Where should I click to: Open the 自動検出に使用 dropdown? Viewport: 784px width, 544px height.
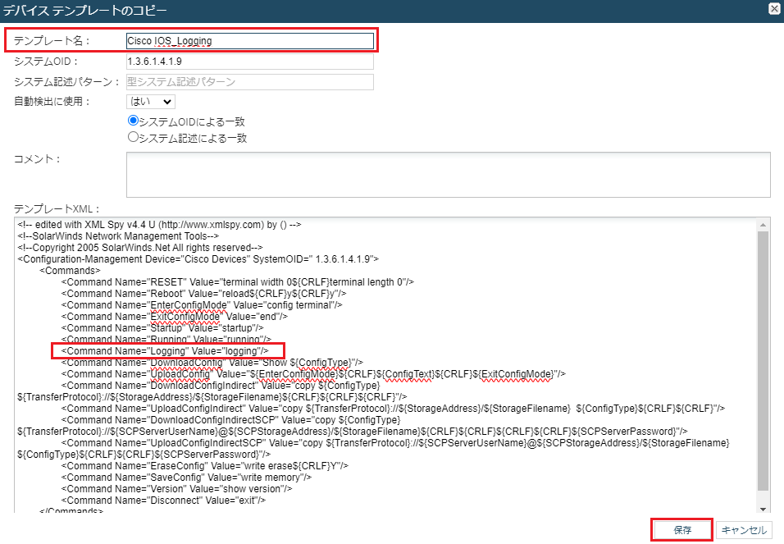click(x=151, y=102)
